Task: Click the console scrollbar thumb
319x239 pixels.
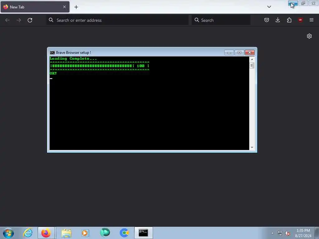Action: pos(252,65)
